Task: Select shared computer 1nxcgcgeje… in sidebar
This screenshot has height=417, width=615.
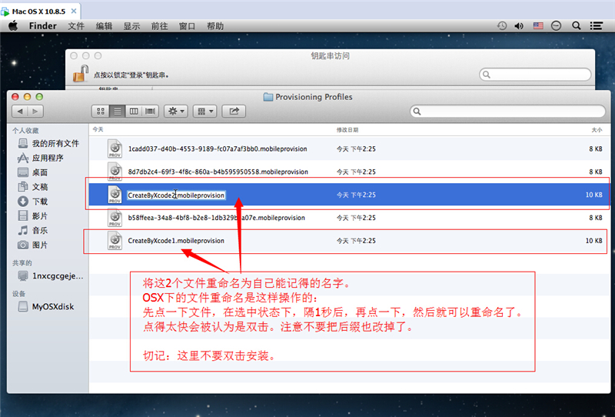Action: point(51,276)
